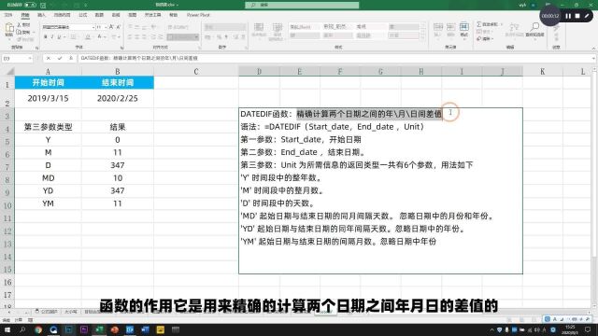Toggle Underline formatting in the font group
598x336 pixels.
[x=59, y=37]
